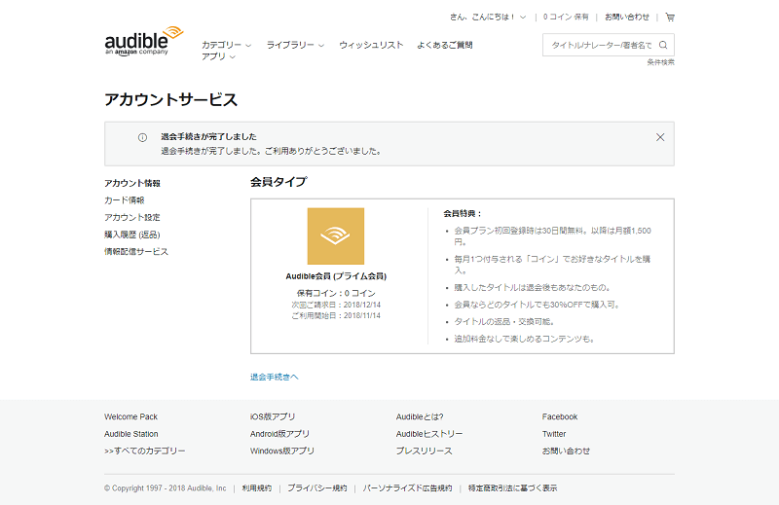This screenshot has height=505, width=779.
Task: Click the 次回ご請求日：2018/12/14 text
Action: coord(336,305)
